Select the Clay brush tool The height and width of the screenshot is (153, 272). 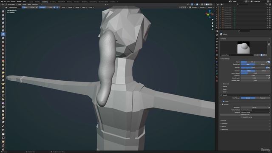point(3,19)
